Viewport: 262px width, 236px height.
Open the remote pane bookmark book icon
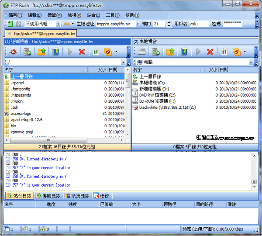55,52
